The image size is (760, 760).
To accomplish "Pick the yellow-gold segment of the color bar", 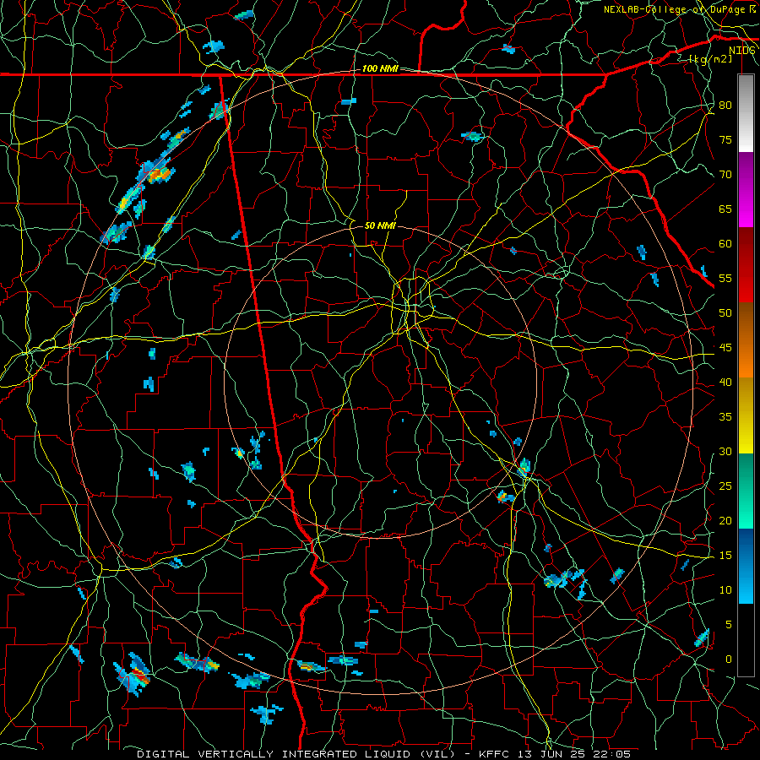I will pyautogui.click(x=746, y=415).
